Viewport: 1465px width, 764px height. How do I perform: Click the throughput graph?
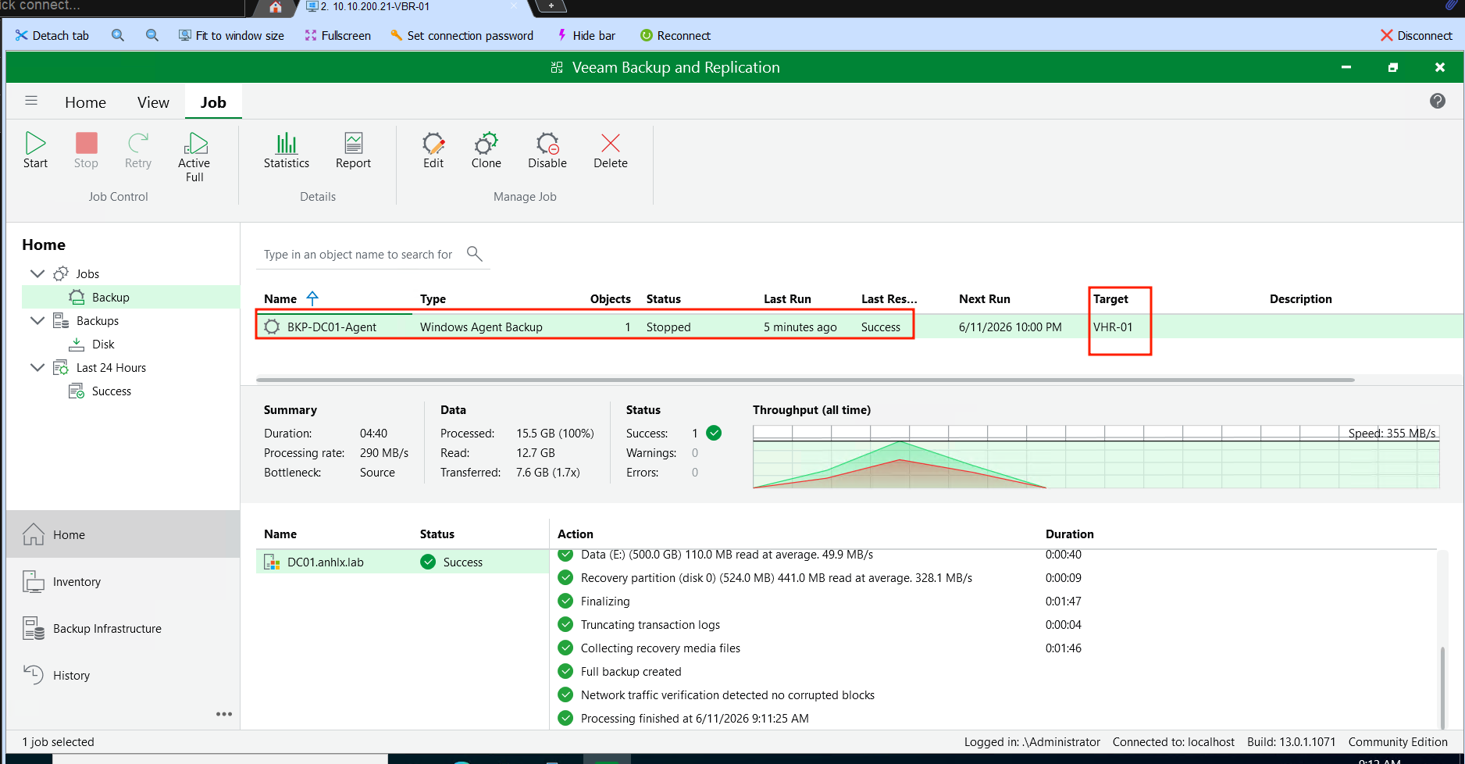[1096, 457]
